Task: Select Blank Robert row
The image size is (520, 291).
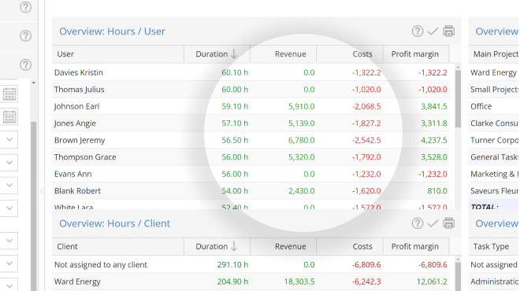Action: (x=251, y=190)
